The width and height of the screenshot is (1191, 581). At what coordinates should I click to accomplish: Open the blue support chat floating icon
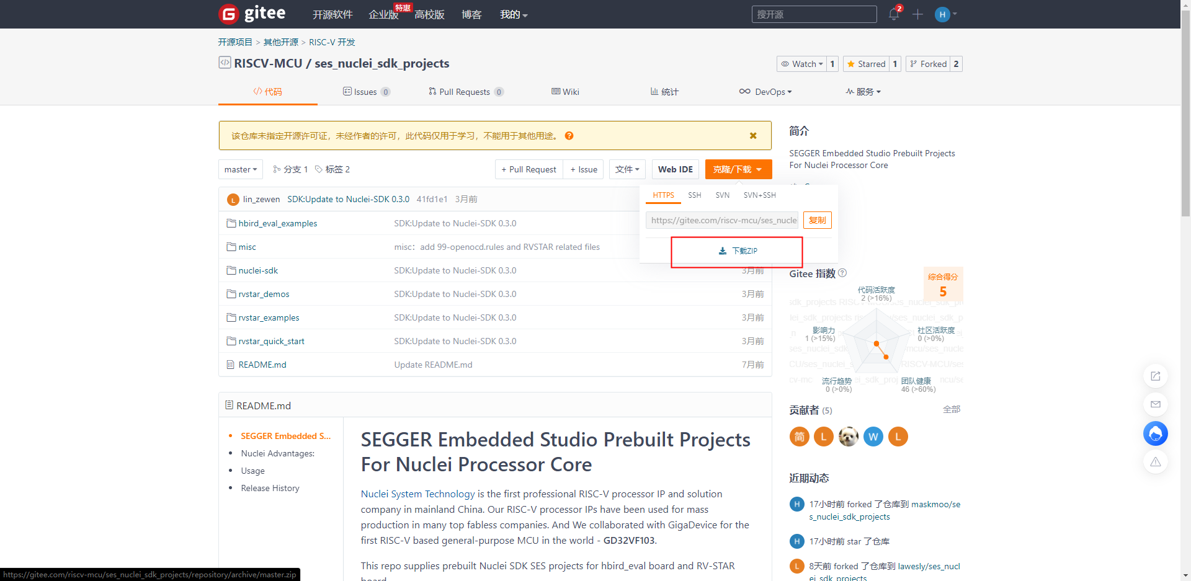1155,433
